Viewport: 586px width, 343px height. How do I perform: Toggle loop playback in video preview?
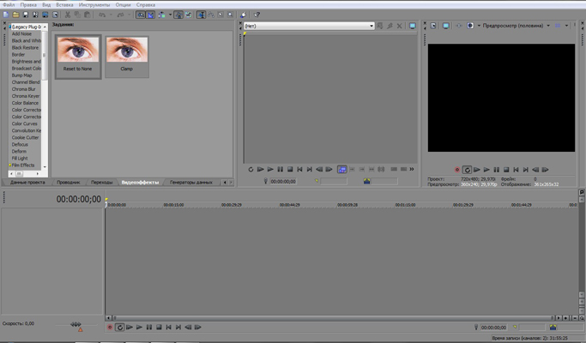467,170
